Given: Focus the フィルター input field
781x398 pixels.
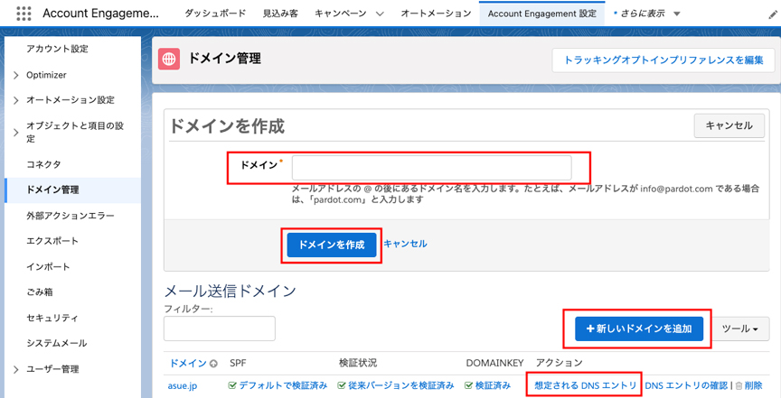Looking at the screenshot, I should tap(219, 329).
